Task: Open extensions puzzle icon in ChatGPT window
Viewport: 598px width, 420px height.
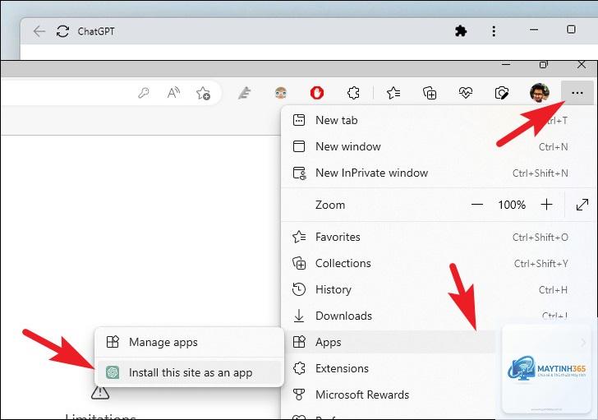Action: (461, 31)
